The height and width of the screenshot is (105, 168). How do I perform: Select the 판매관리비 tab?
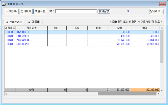[14, 22]
